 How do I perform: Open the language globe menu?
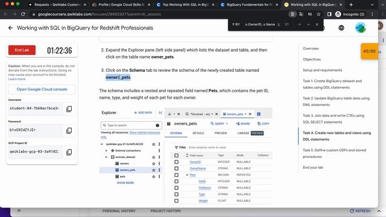tap(341, 28)
